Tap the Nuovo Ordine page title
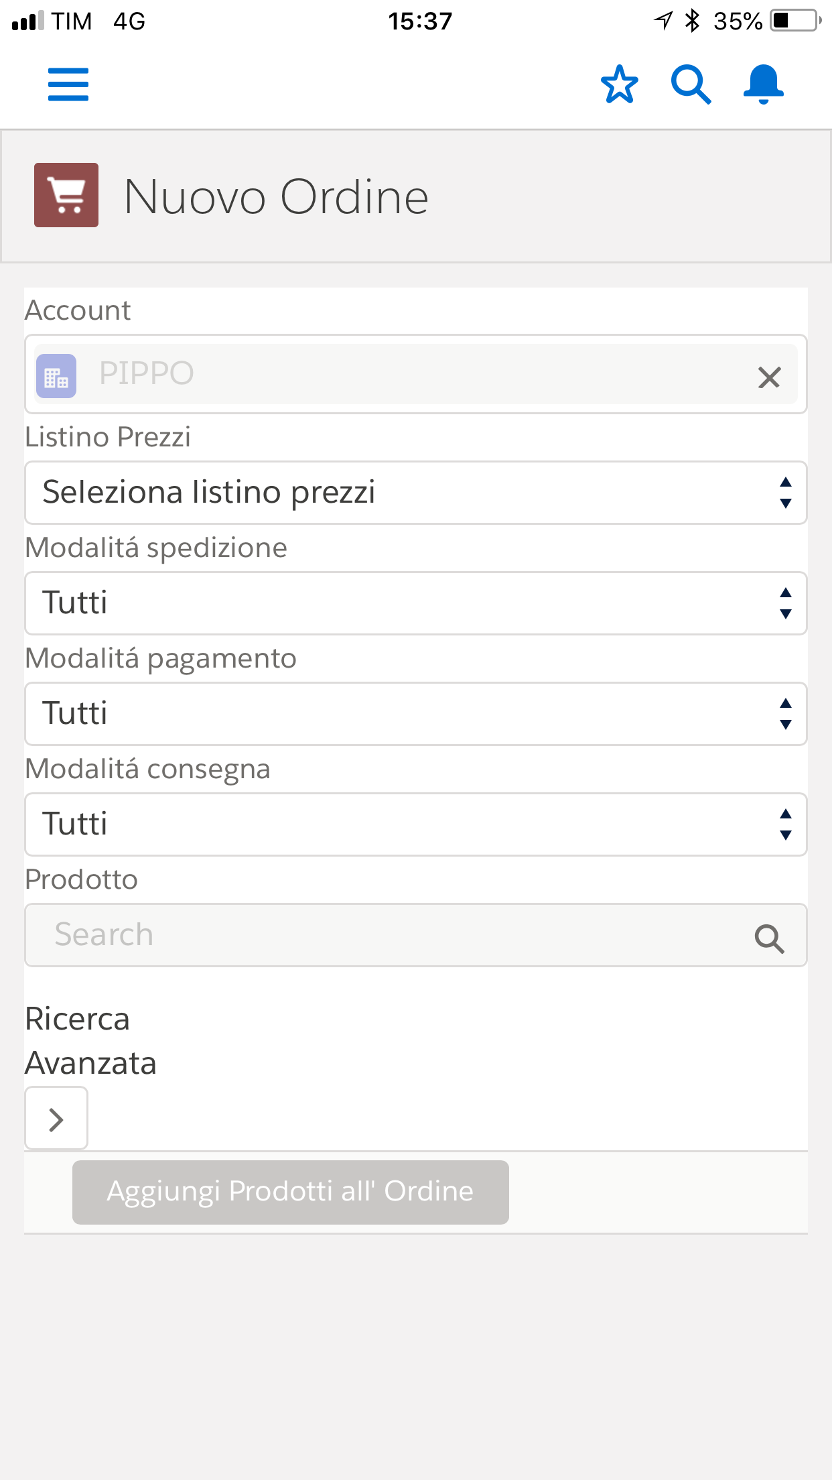 click(276, 197)
